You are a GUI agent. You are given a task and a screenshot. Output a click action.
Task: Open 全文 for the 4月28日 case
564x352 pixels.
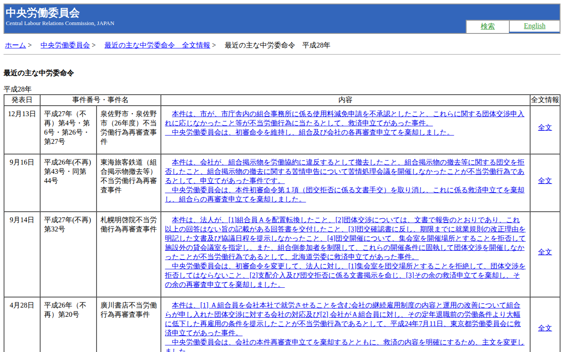[545, 328]
